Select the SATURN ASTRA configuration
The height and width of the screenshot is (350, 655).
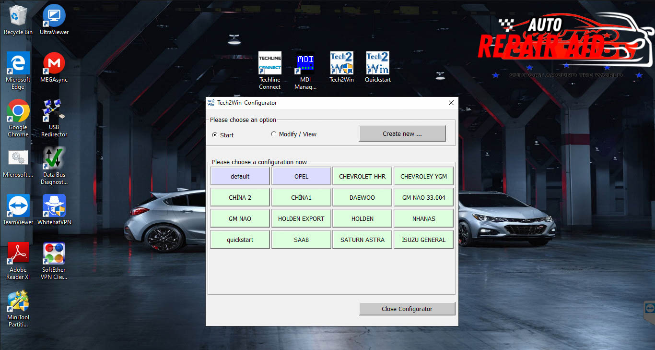(362, 240)
